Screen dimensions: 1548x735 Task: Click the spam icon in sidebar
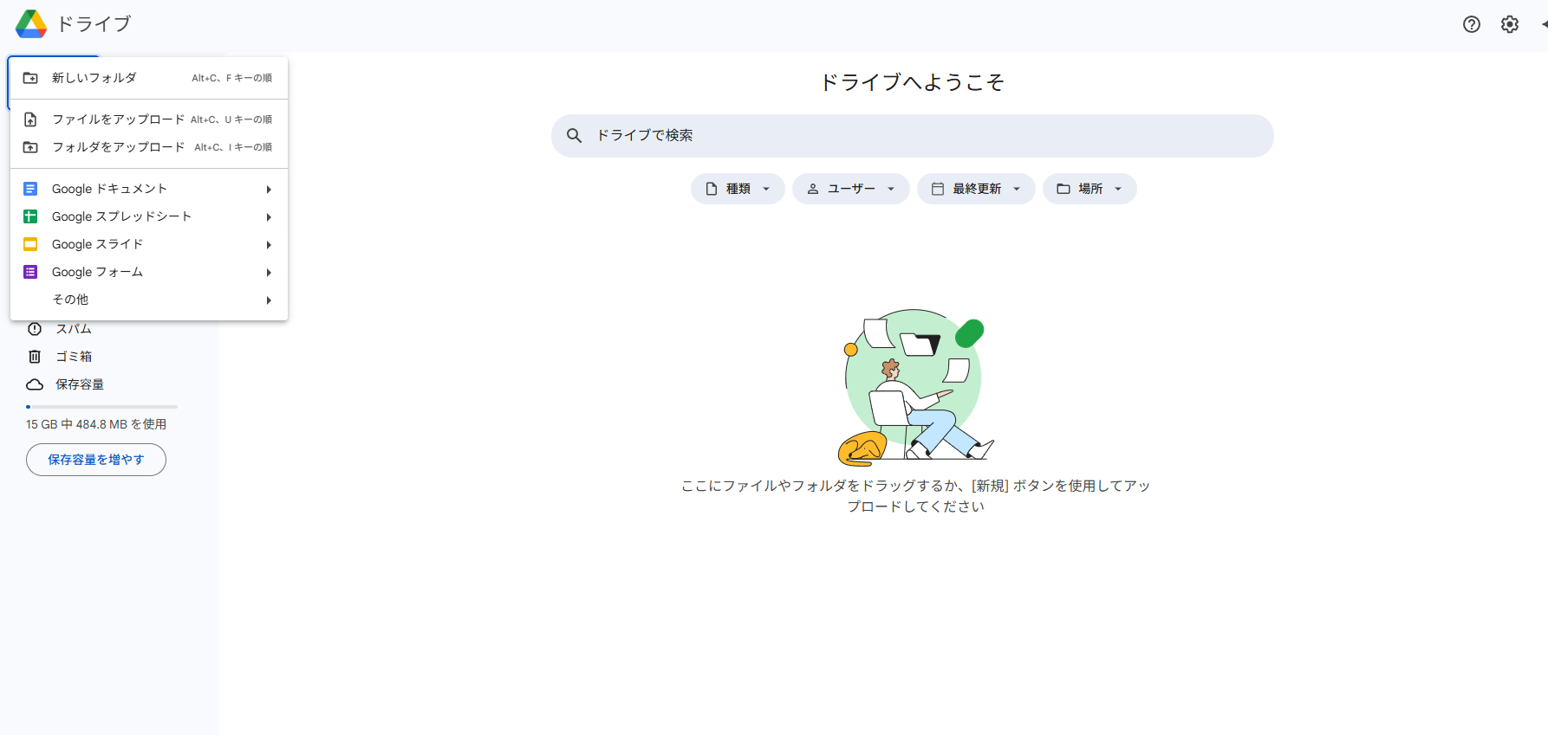coord(35,329)
